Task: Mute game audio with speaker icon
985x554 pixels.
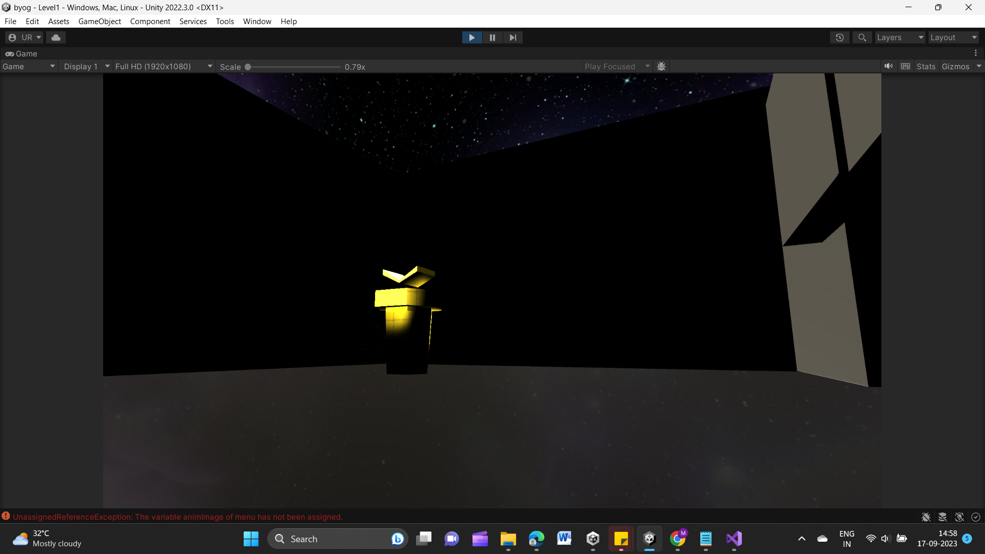Action: click(889, 67)
